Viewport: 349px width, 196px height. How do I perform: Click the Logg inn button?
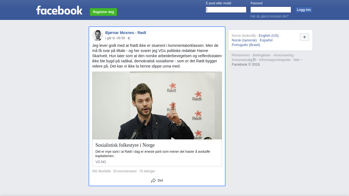(304, 10)
